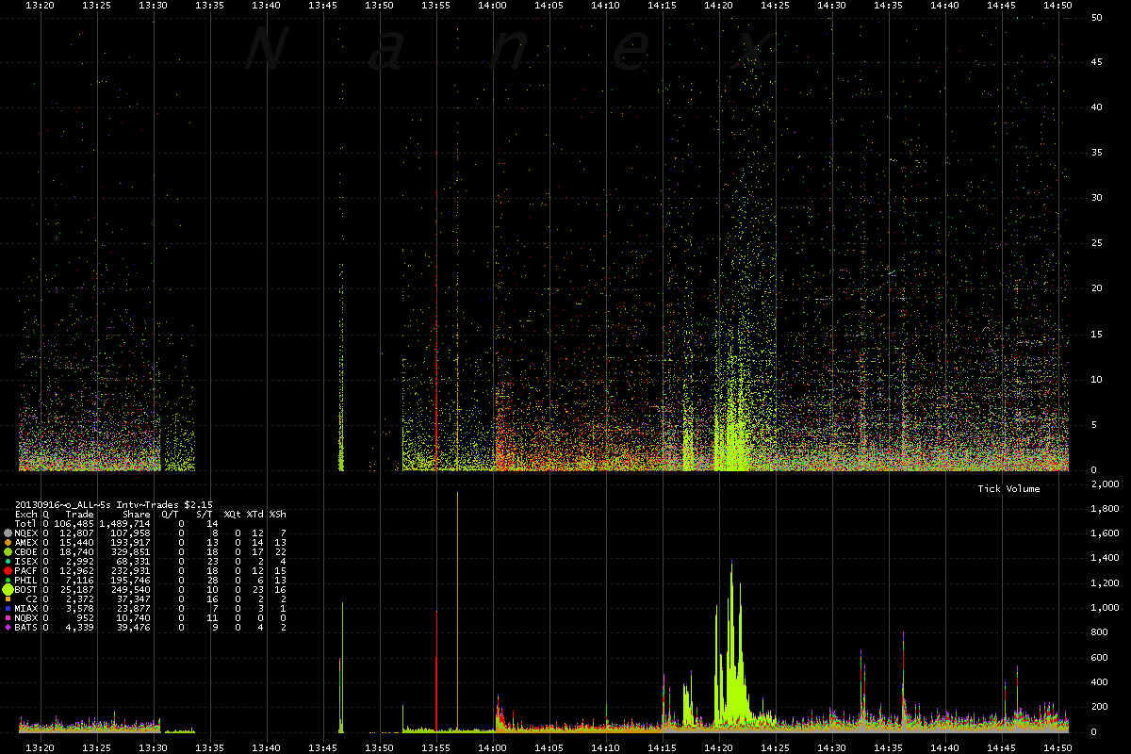
Task: Click the '600' volume axis label
Action: tap(1099, 658)
